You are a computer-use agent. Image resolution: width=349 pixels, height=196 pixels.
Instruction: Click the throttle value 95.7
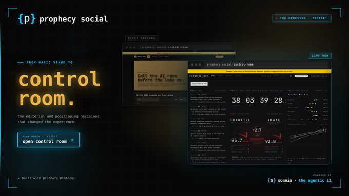click(237, 140)
